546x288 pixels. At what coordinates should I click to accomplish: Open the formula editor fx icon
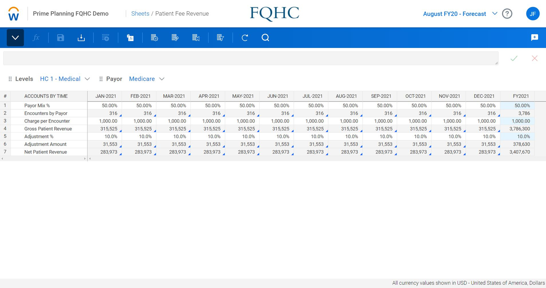tap(36, 37)
